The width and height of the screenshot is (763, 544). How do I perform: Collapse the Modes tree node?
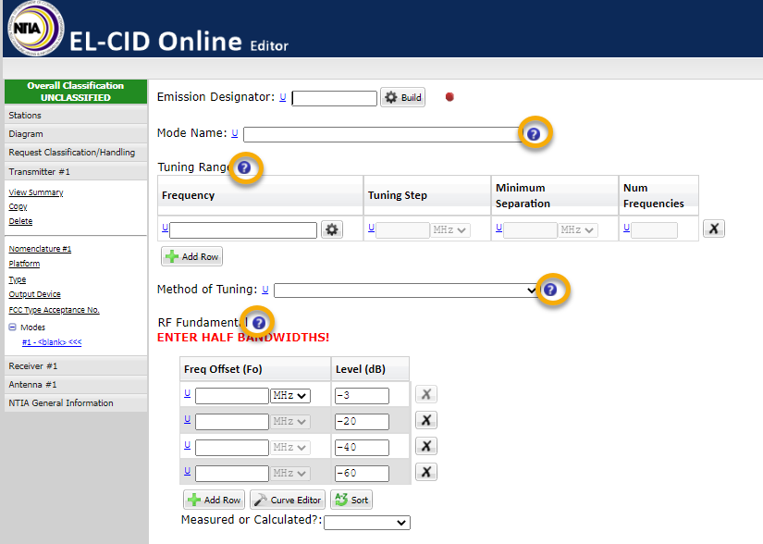[13, 327]
